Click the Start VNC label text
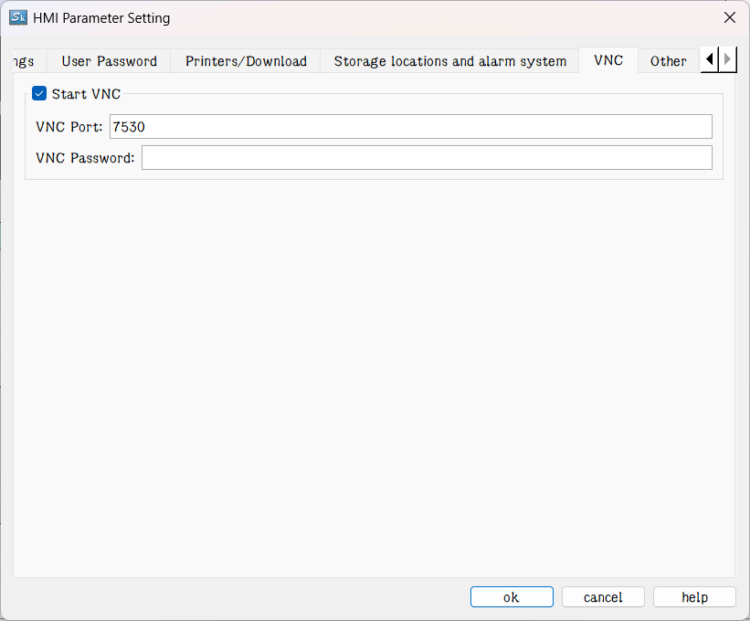Viewport: 750px width, 621px height. point(86,93)
